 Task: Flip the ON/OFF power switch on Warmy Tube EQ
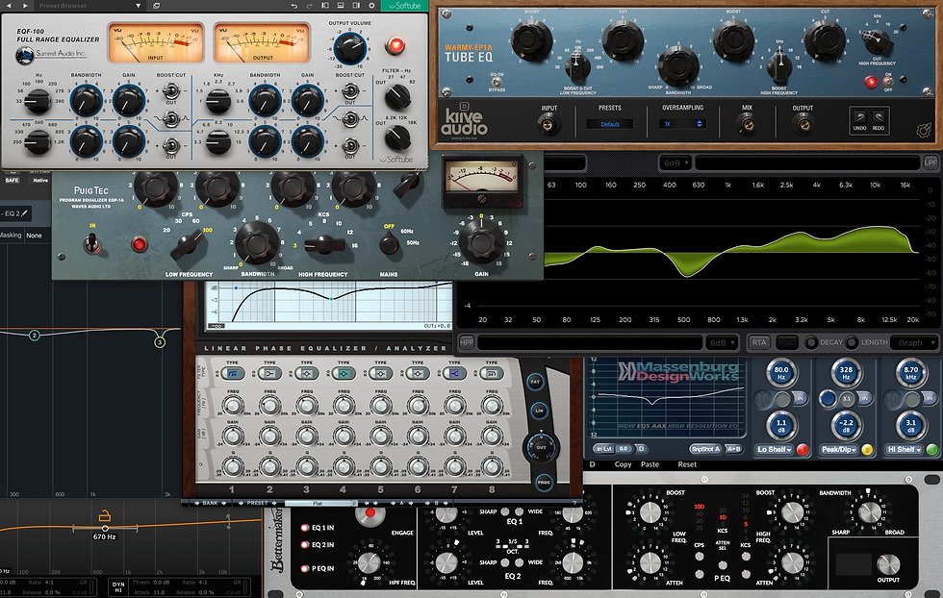coord(887,81)
